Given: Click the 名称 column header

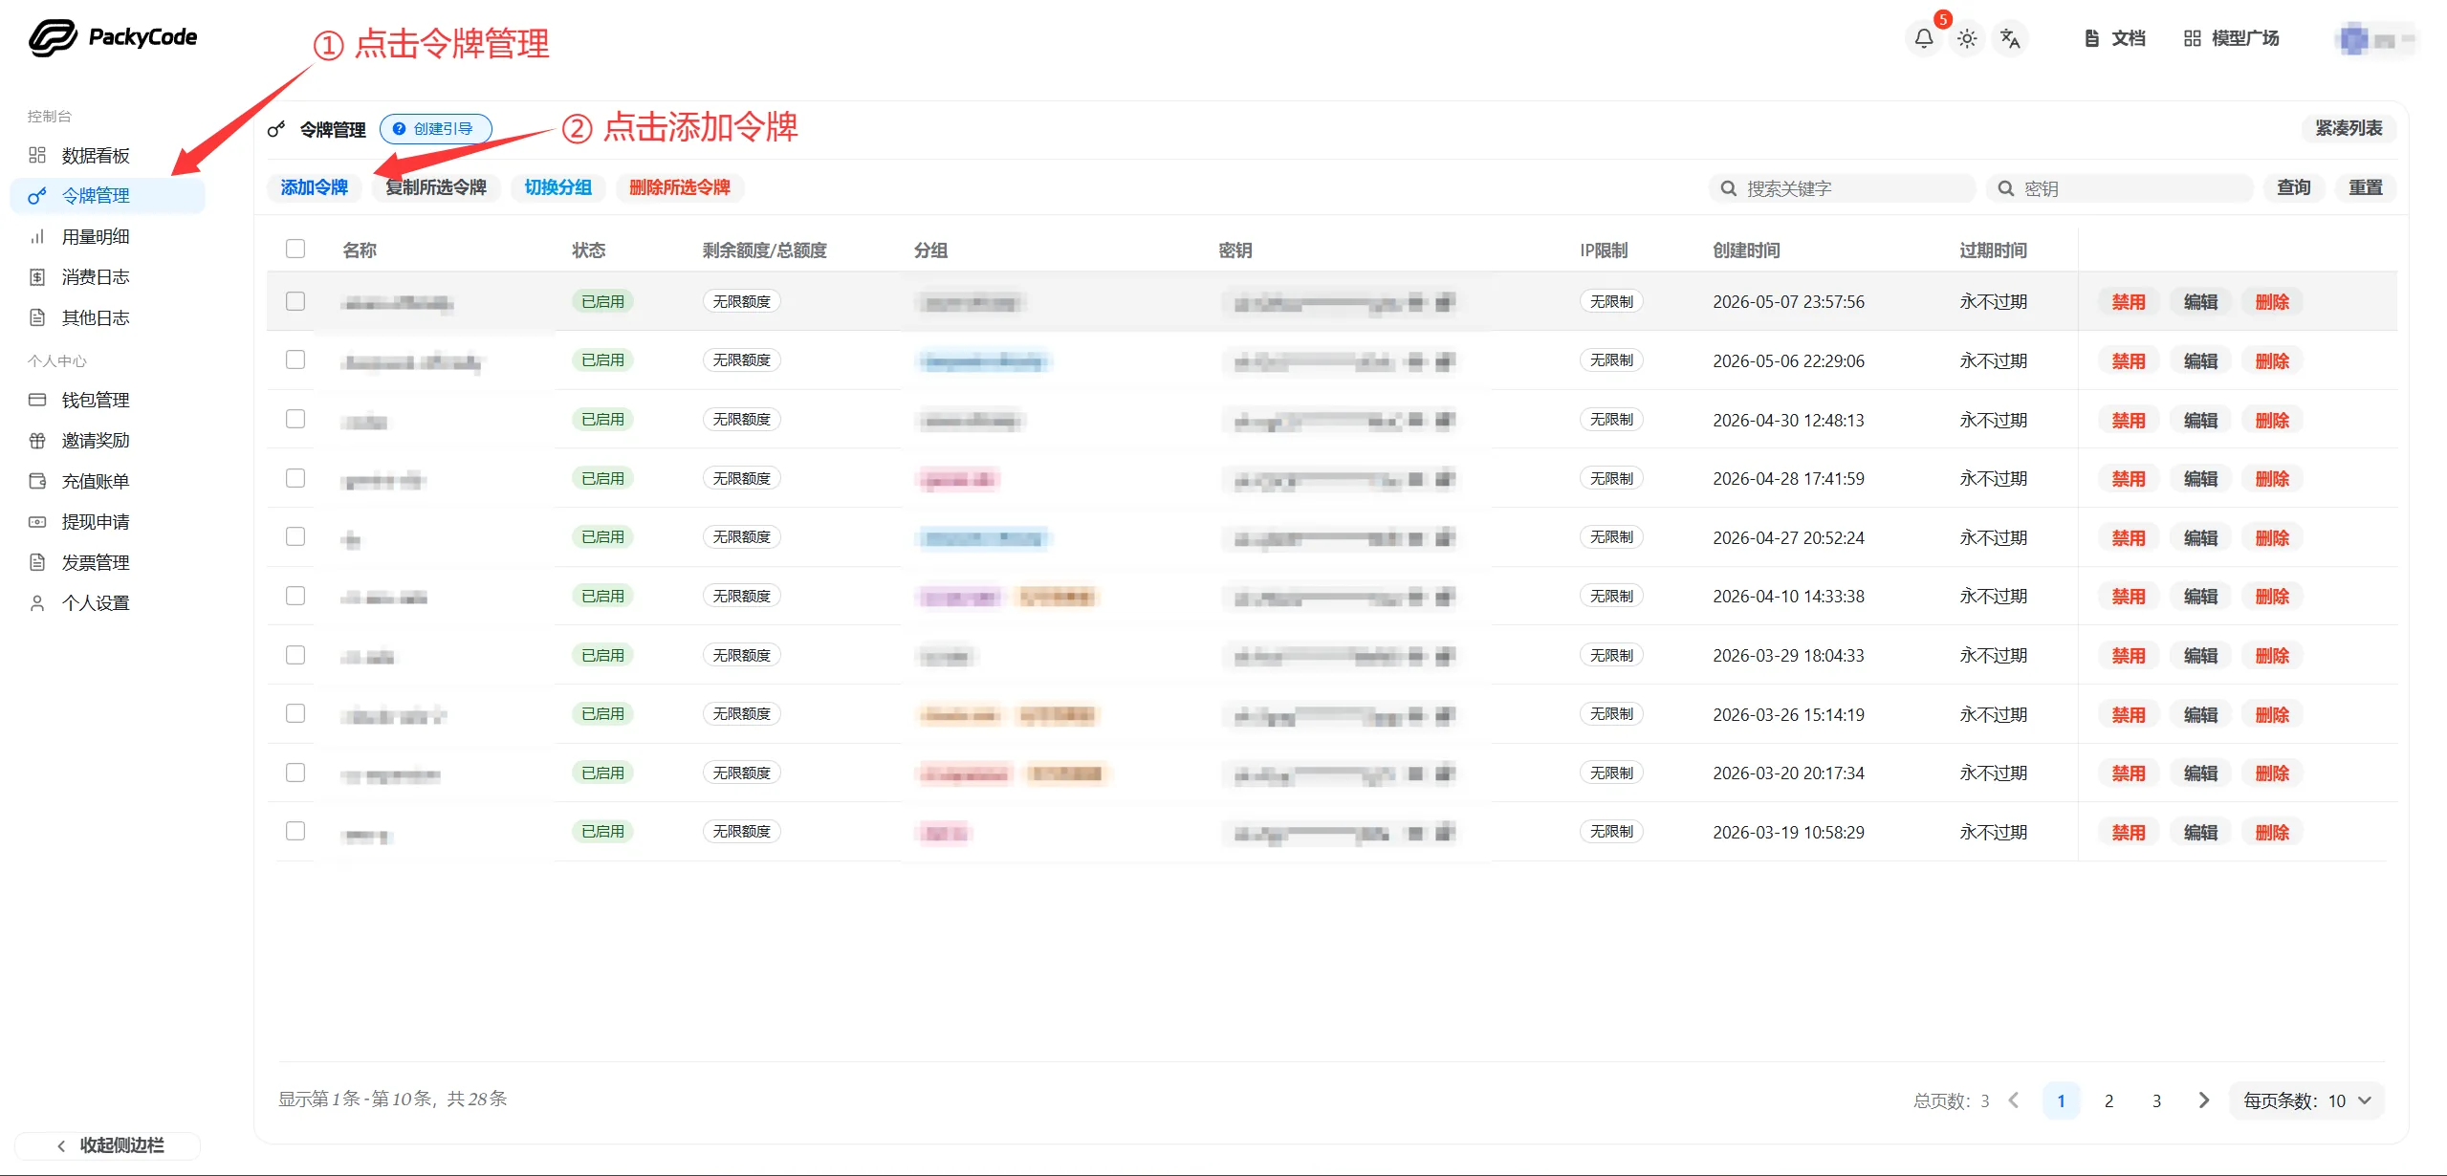Looking at the screenshot, I should point(360,250).
